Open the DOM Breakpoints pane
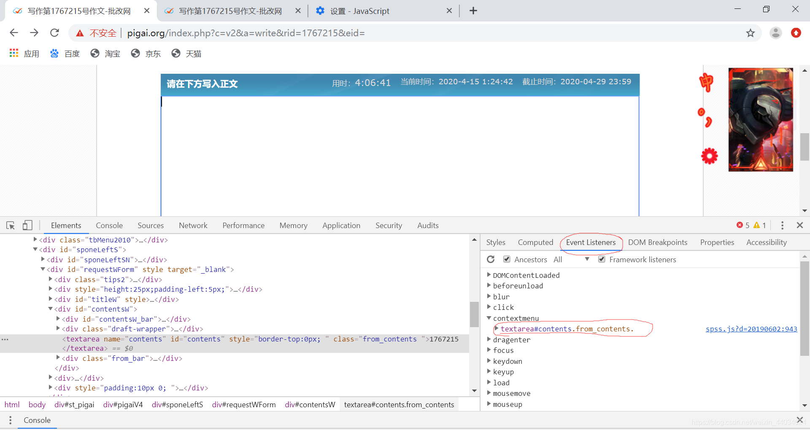810x430 pixels. (658, 242)
